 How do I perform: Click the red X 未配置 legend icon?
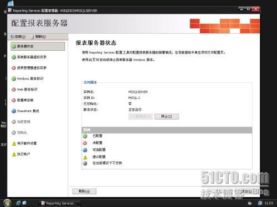(x=85, y=143)
